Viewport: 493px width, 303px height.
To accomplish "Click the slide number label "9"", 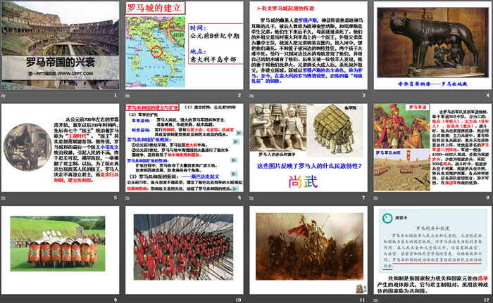I will coord(116,300).
